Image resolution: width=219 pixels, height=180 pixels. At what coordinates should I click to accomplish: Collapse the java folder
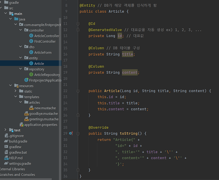[11, 19]
